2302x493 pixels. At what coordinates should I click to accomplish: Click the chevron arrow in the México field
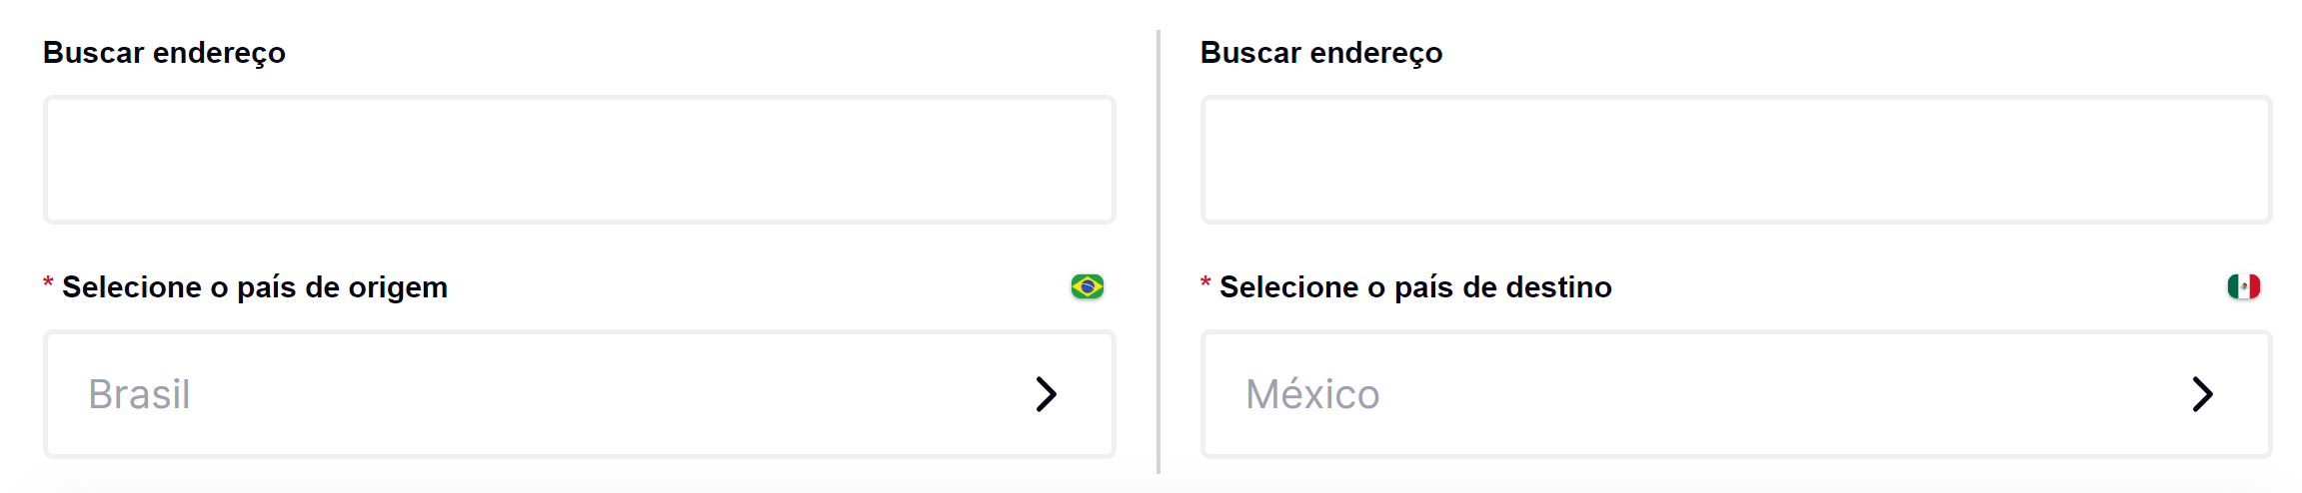pyautogui.click(x=2202, y=394)
